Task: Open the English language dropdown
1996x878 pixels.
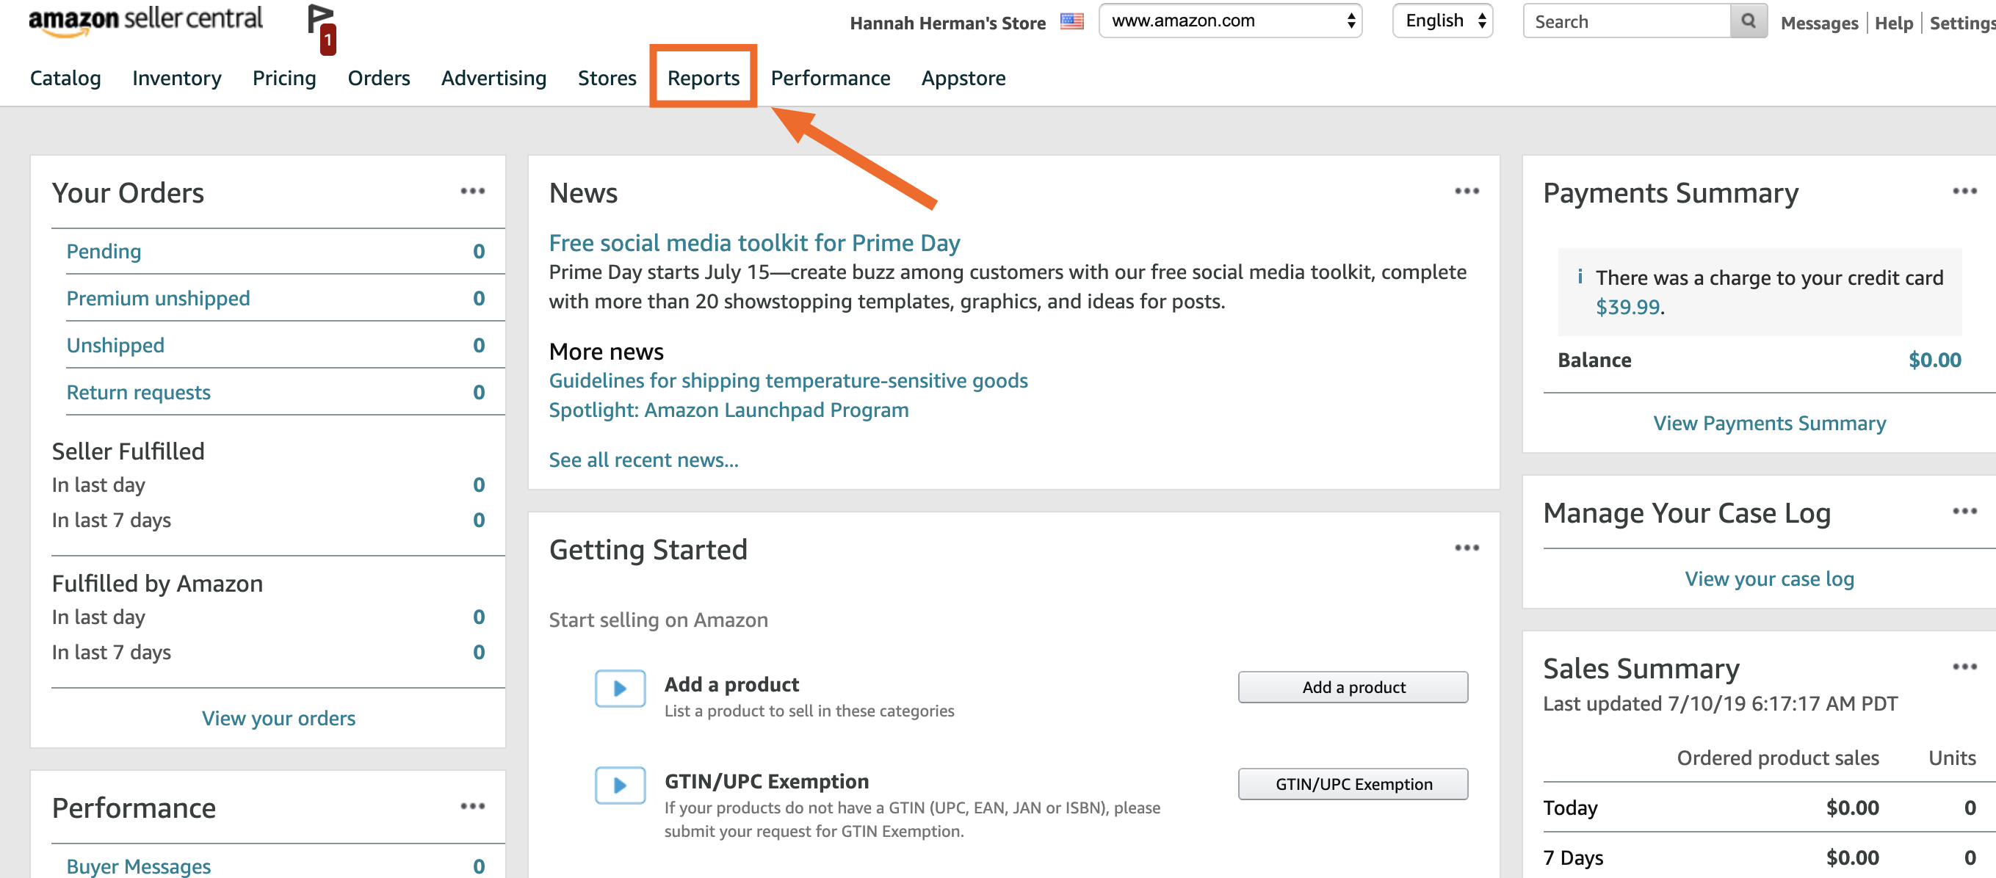Action: (1442, 21)
